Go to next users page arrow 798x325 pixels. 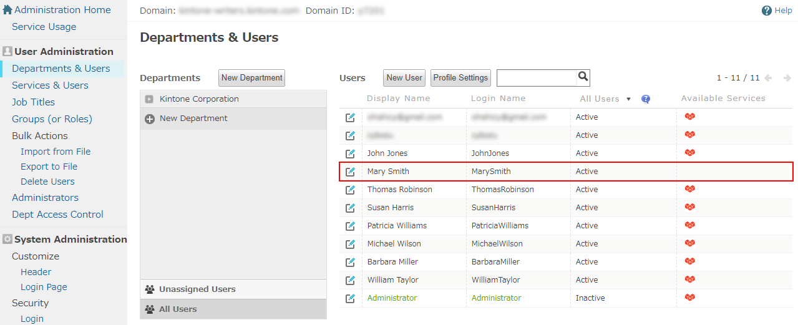click(x=787, y=78)
